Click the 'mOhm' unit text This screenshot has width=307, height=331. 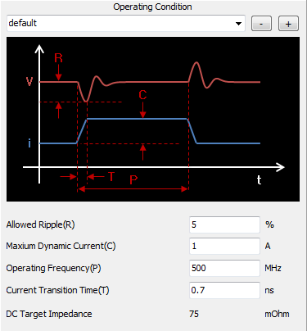pyautogui.click(x=277, y=314)
